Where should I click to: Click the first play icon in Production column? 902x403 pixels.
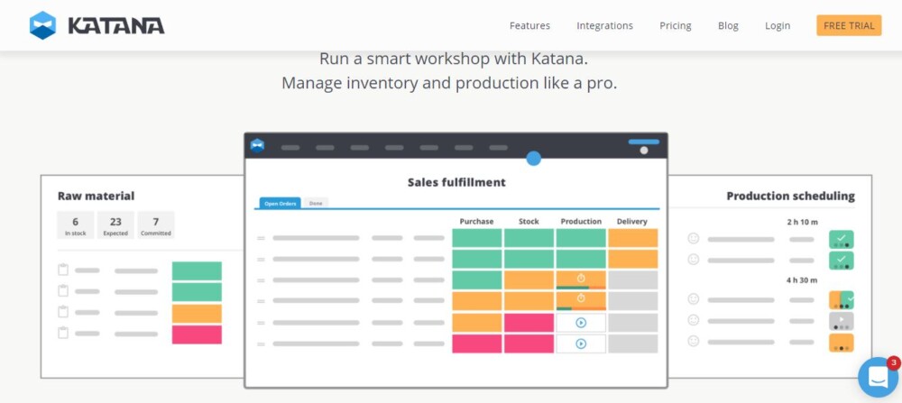click(581, 322)
